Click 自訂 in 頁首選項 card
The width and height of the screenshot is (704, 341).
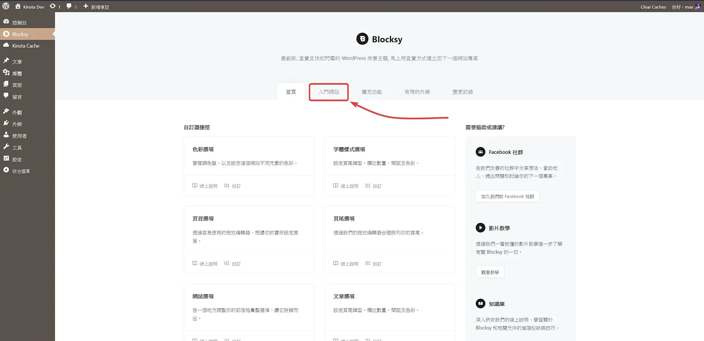point(232,264)
